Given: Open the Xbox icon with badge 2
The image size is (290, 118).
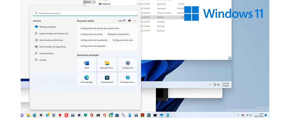Looking at the screenshot, I should 111,115.
